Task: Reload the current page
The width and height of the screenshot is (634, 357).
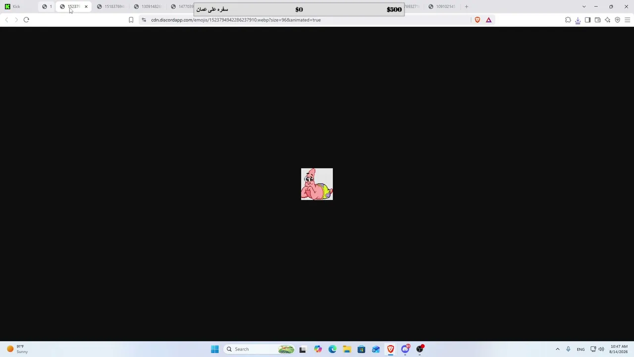Action: [26, 20]
